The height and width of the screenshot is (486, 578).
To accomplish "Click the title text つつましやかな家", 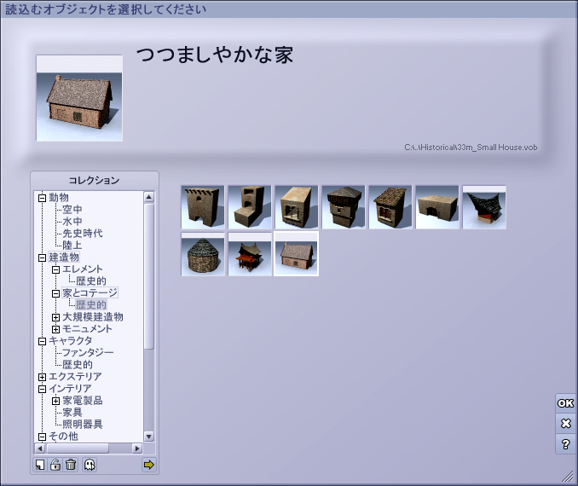I will pos(215,55).
